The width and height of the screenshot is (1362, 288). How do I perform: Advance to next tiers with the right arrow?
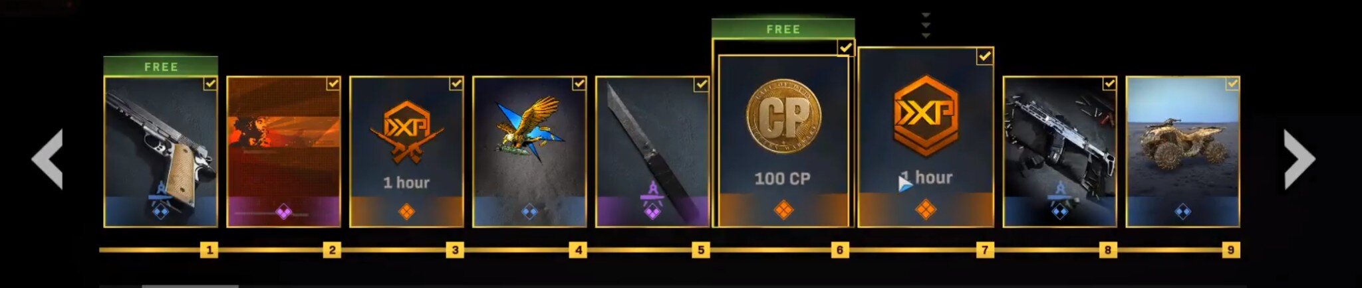coord(1299,159)
